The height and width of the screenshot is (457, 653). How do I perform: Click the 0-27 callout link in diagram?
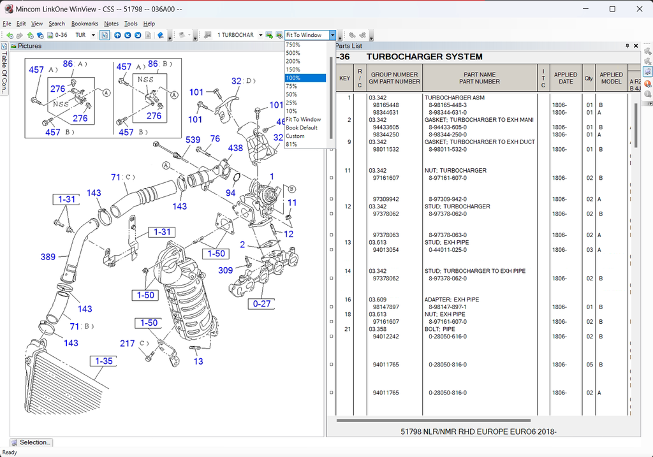pos(261,304)
